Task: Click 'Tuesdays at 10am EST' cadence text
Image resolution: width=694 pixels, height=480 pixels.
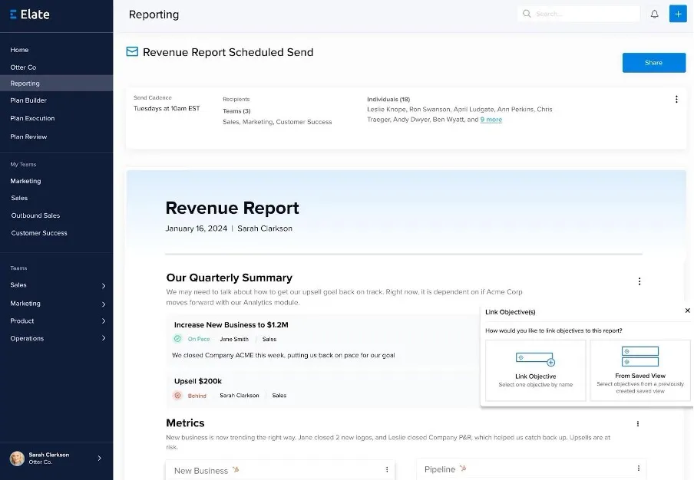Action: (x=167, y=108)
